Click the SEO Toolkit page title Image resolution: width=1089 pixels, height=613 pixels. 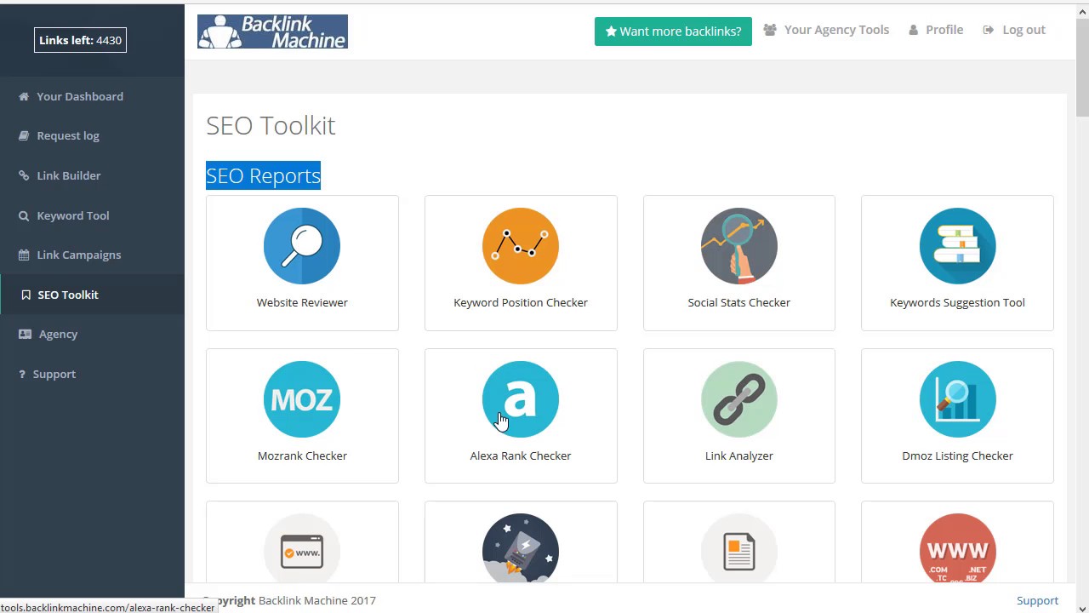(x=271, y=125)
